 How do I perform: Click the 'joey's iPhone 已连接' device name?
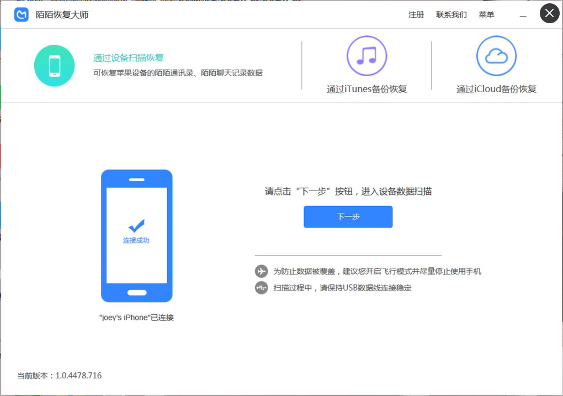tap(136, 317)
